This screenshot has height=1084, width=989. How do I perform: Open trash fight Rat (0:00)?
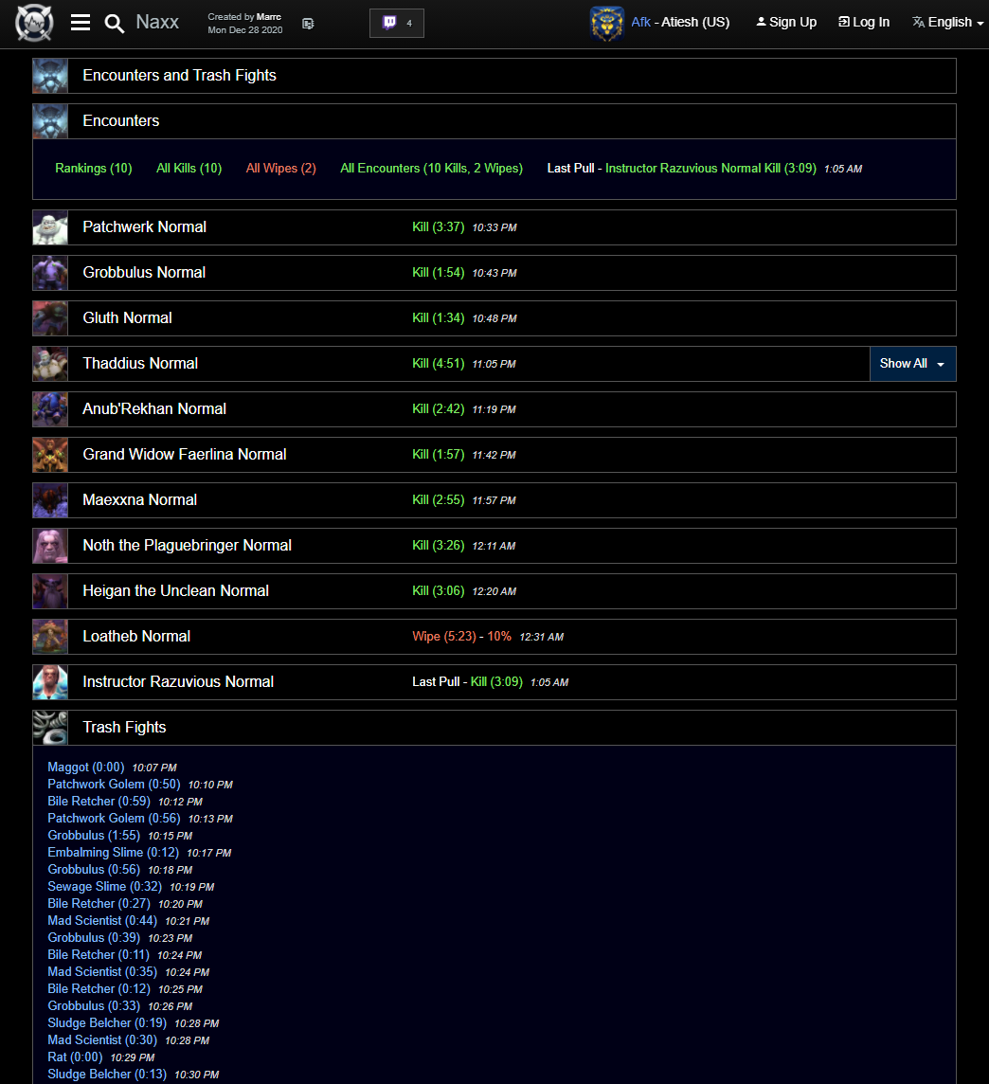(x=75, y=1057)
